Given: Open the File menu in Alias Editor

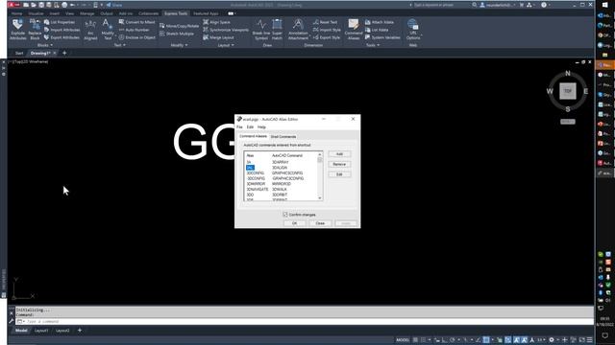Looking at the screenshot, I should (239, 127).
